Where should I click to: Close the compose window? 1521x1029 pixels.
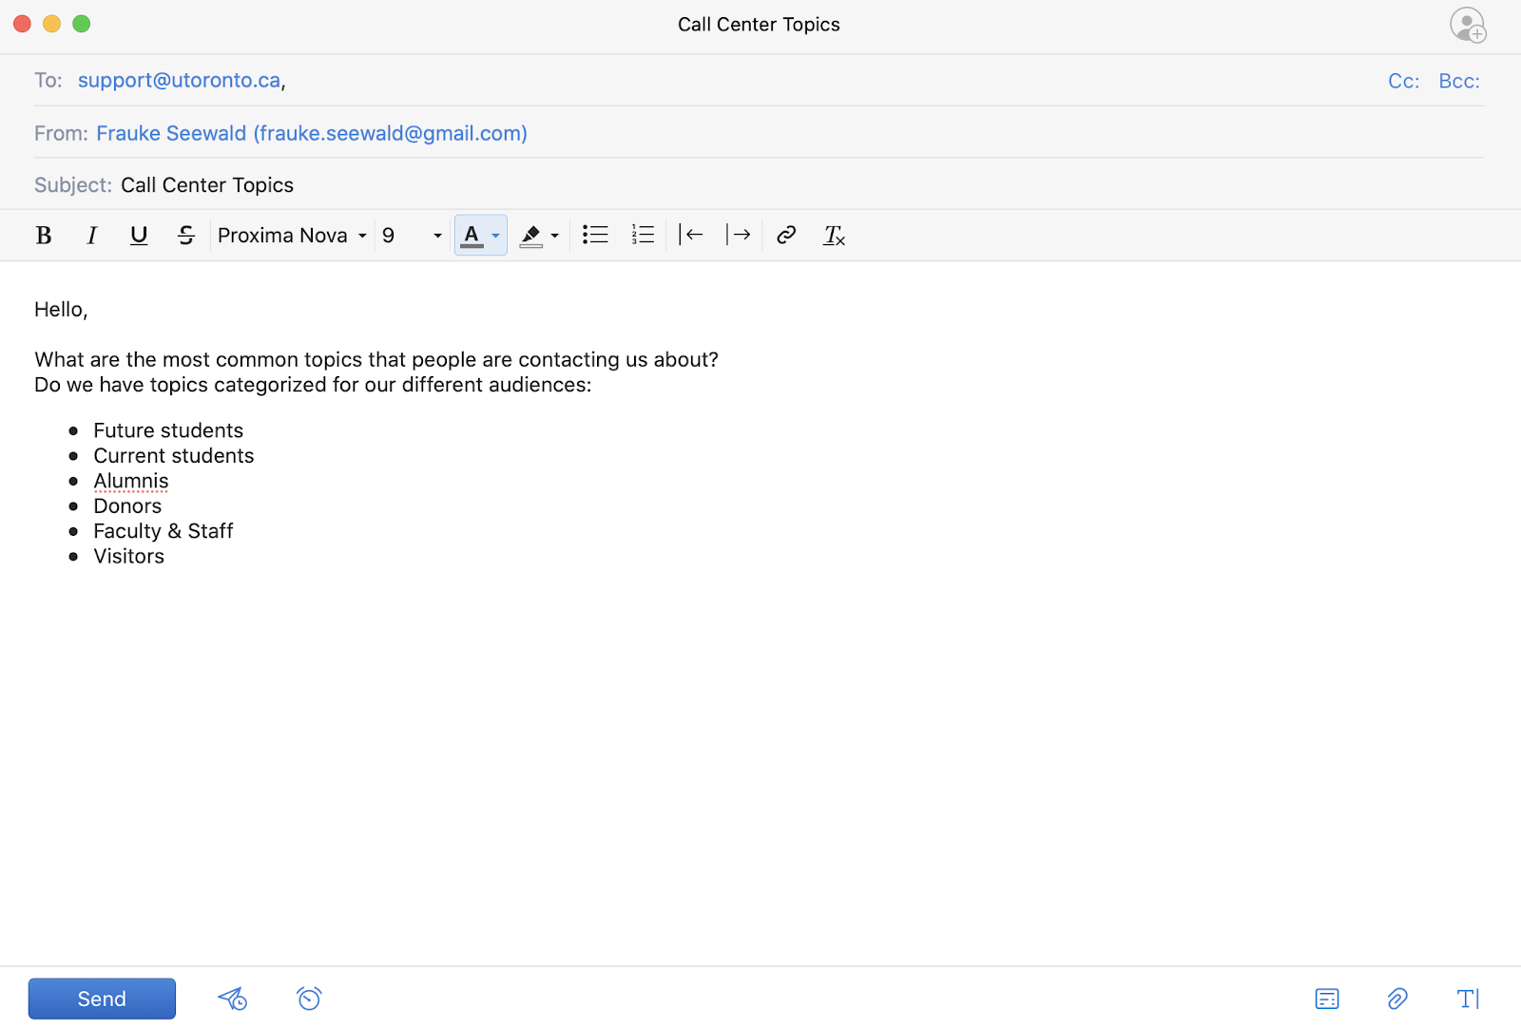[22, 24]
